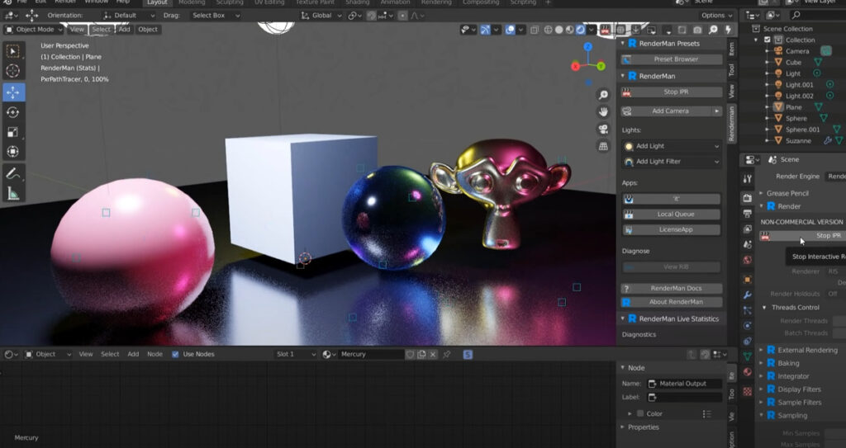
Task: Switch to the Modeling workspace tab
Action: click(192, 2)
